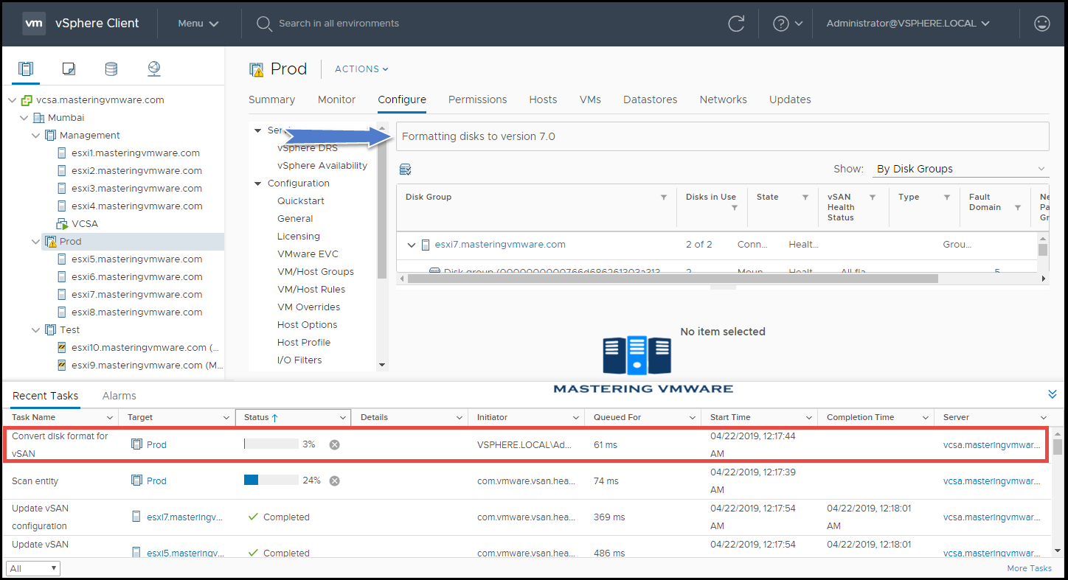Open the Administrator@VSPHERE.LOCAL user menu

[907, 24]
